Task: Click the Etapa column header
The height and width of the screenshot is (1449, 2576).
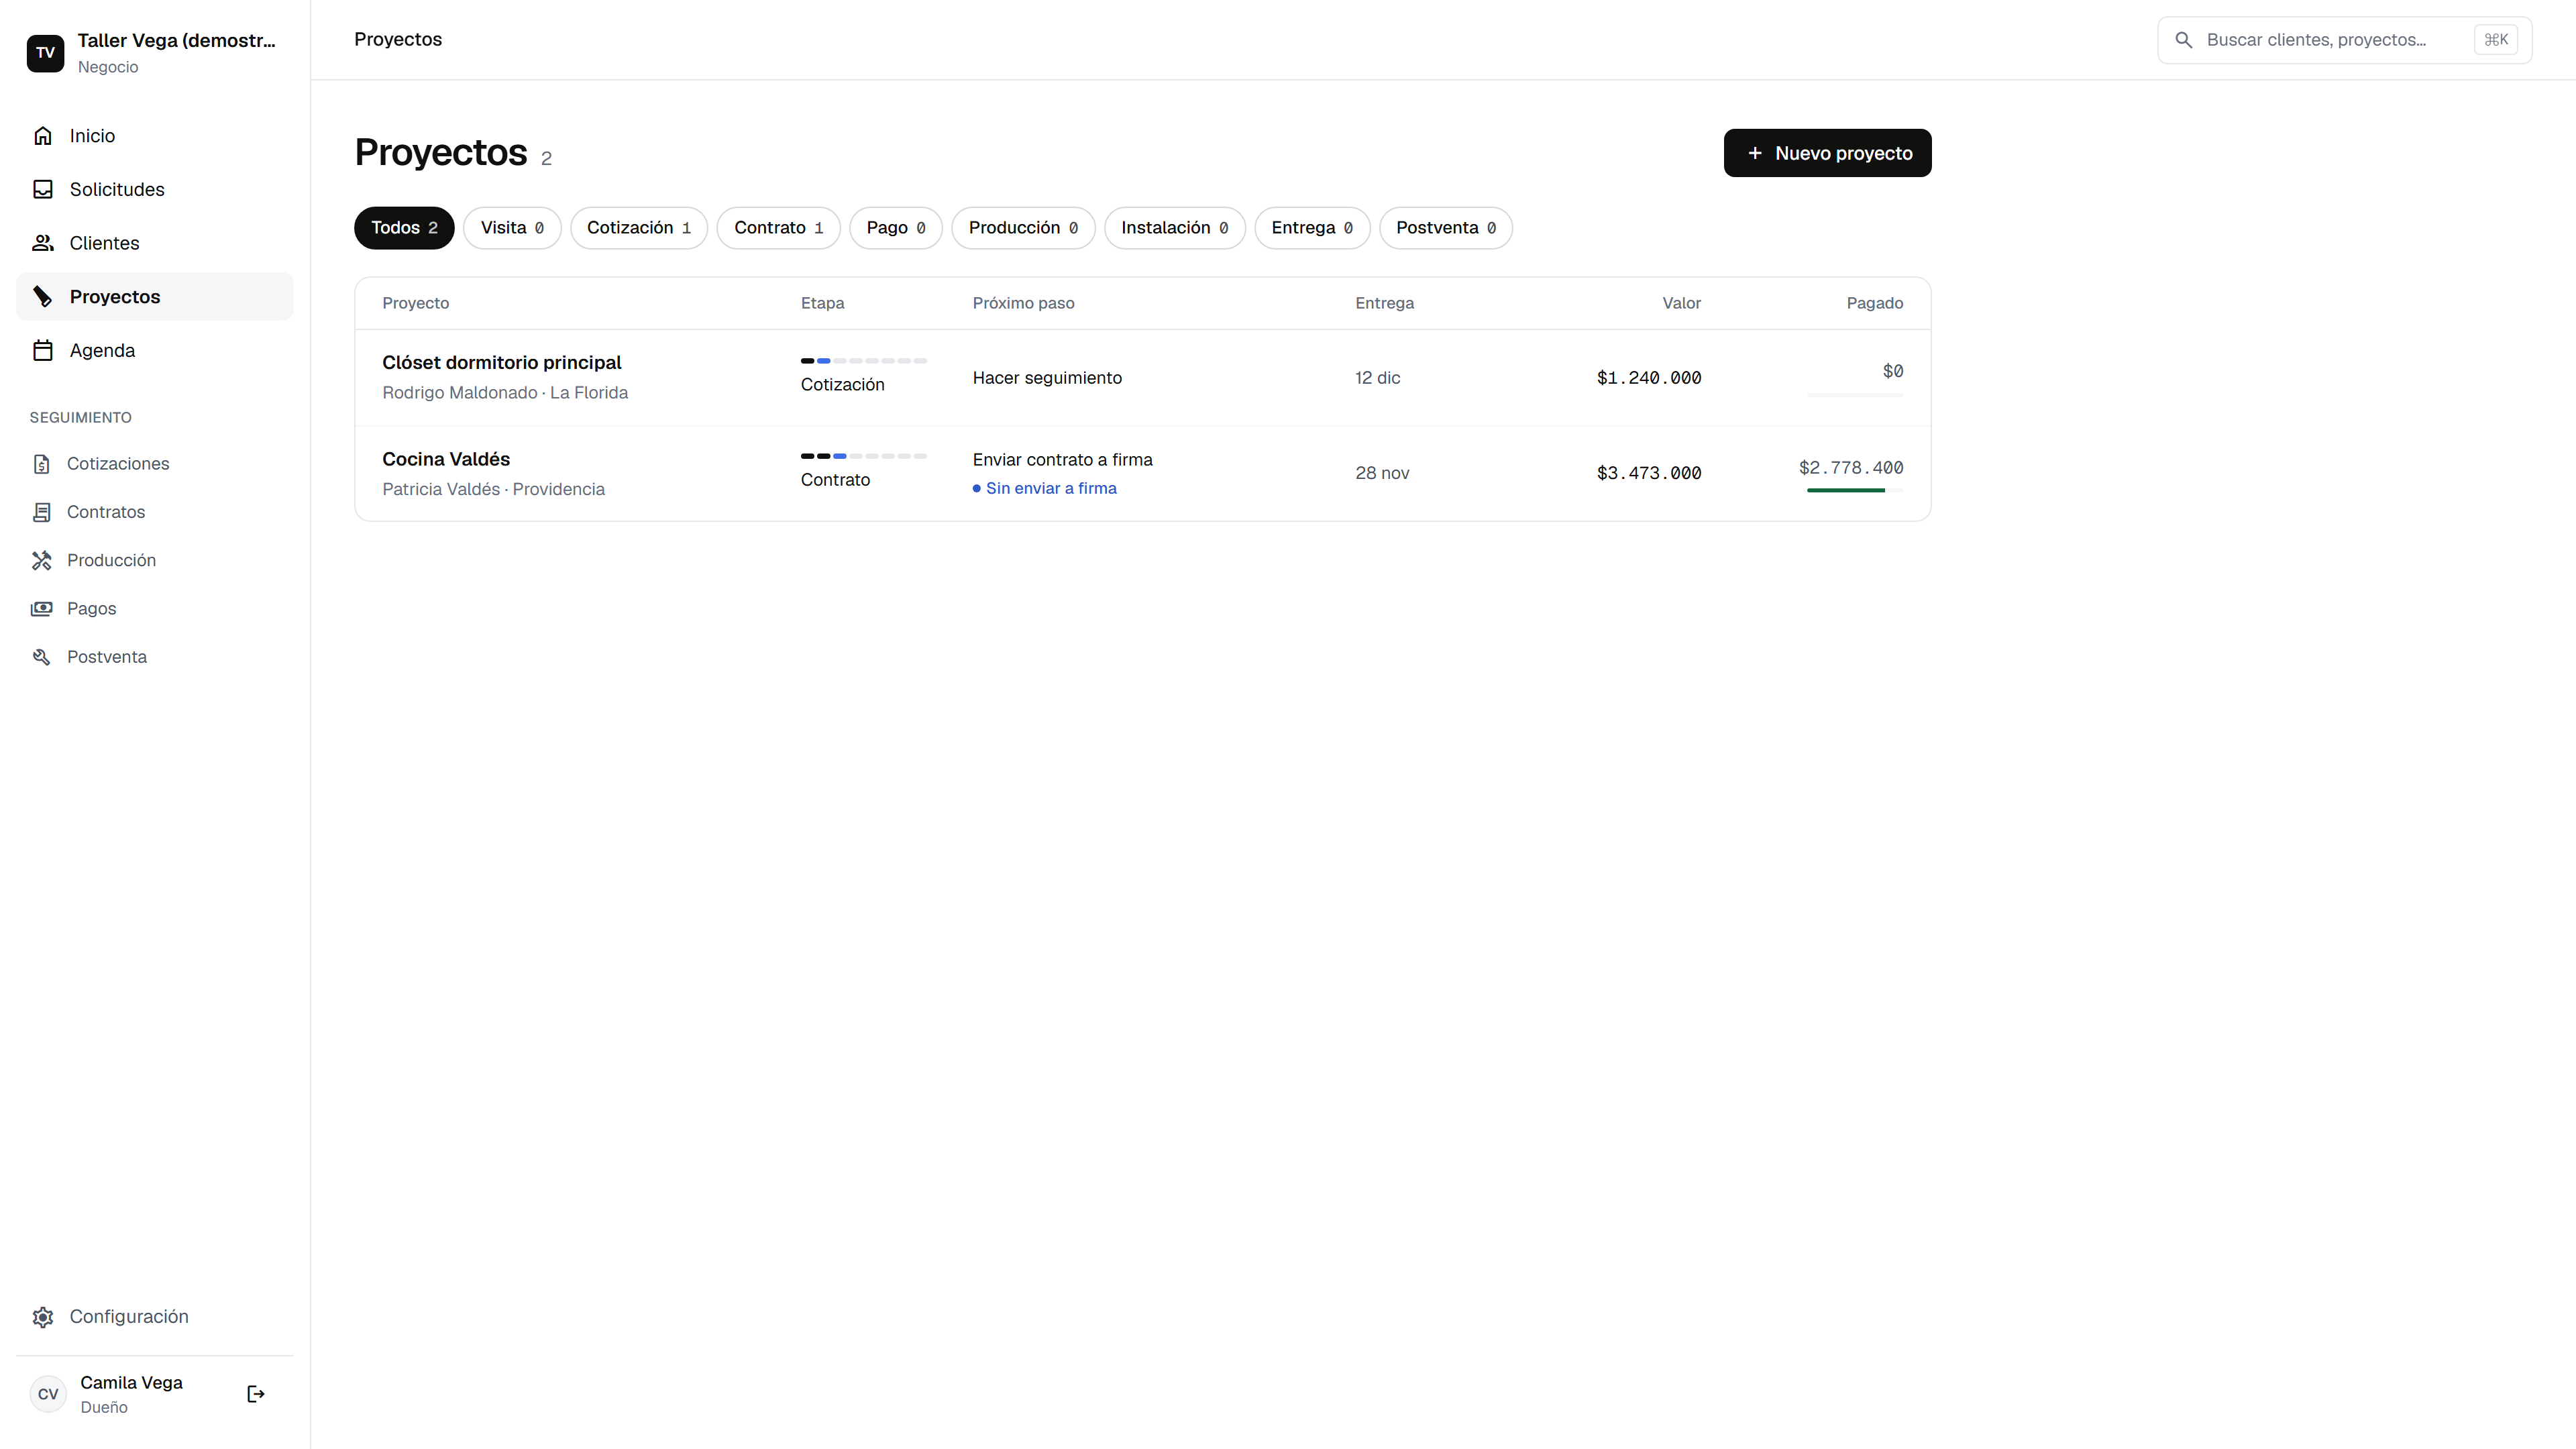Action: coord(822,303)
